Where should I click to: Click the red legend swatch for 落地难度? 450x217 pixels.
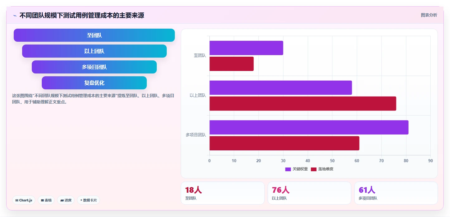(x=314, y=169)
